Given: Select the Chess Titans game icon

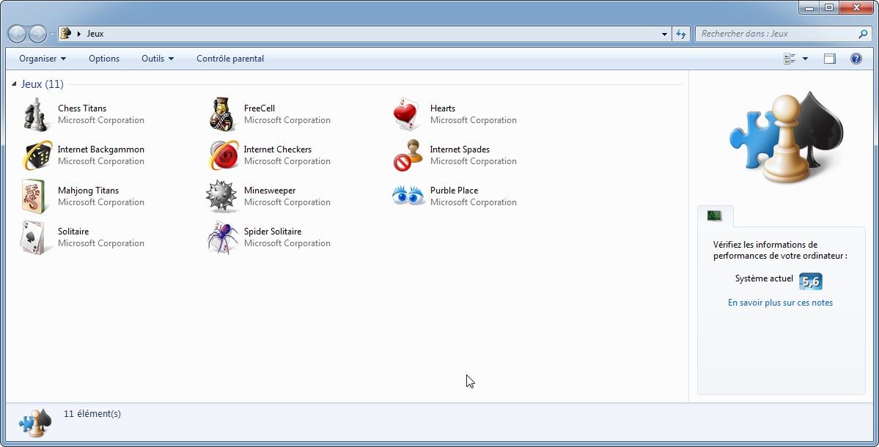Looking at the screenshot, I should click(36, 114).
